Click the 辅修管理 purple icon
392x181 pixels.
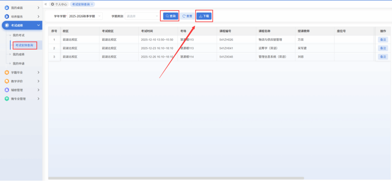(7, 90)
